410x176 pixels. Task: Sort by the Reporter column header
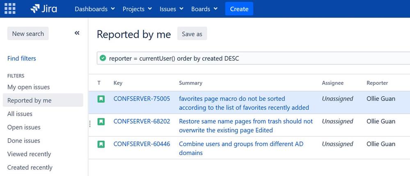pos(377,83)
